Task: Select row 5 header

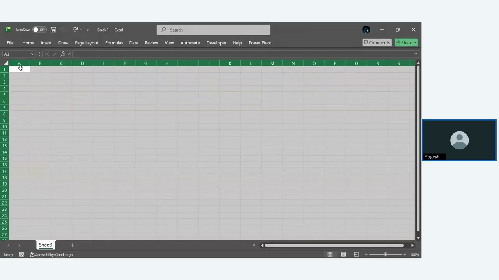Action: (4, 95)
